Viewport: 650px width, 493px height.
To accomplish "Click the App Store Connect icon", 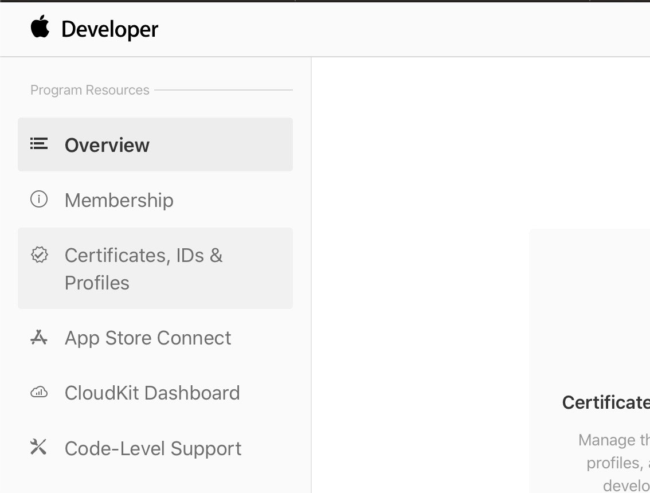I will coord(39,337).
